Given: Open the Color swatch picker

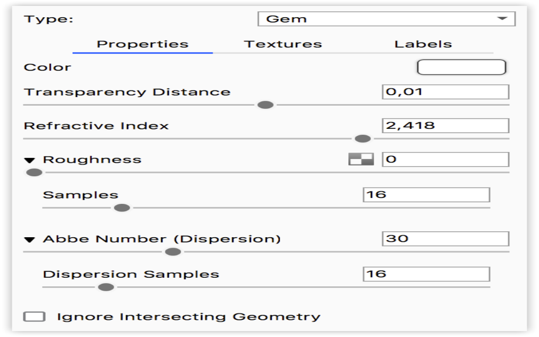Looking at the screenshot, I should [461, 67].
